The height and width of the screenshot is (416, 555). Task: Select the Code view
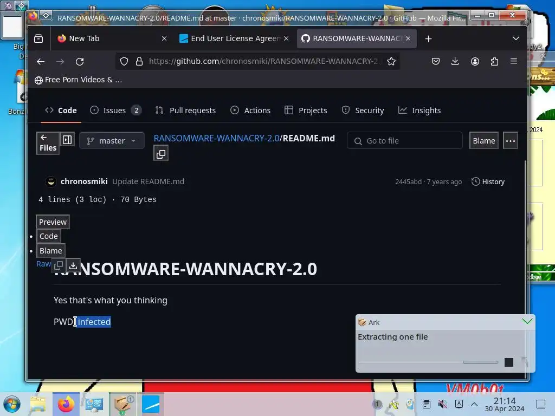[x=48, y=236]
